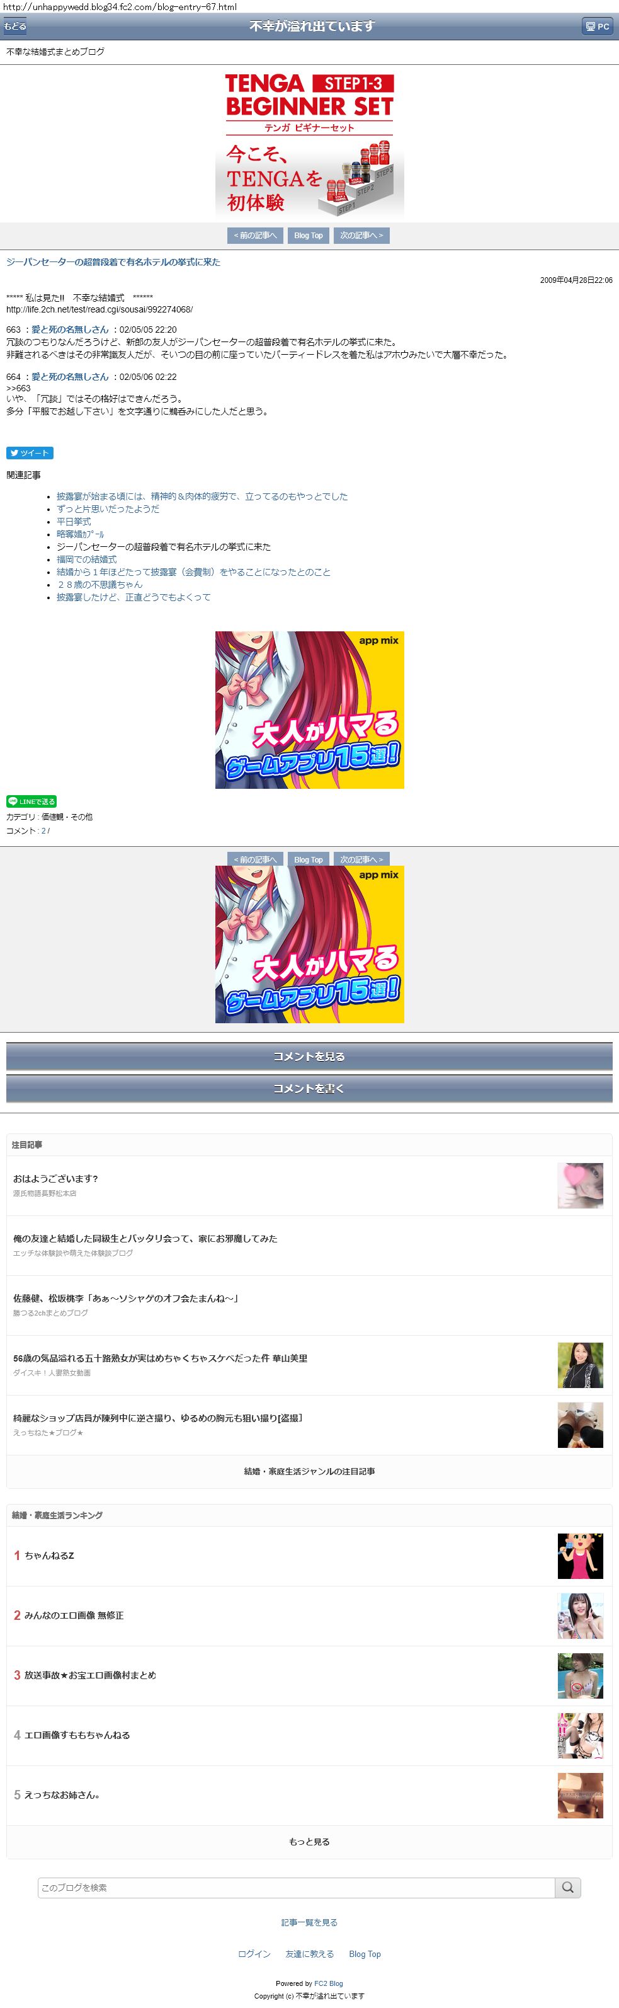This screenshot has height=2008, width=619.
Task: Go to the next article from the top navigation
Action: tap(361, 236)
